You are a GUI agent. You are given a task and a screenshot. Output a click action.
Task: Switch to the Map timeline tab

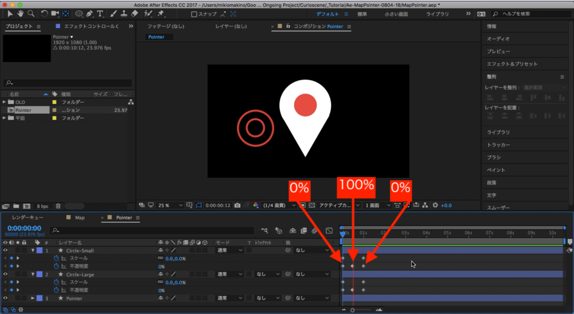point(79,217)
